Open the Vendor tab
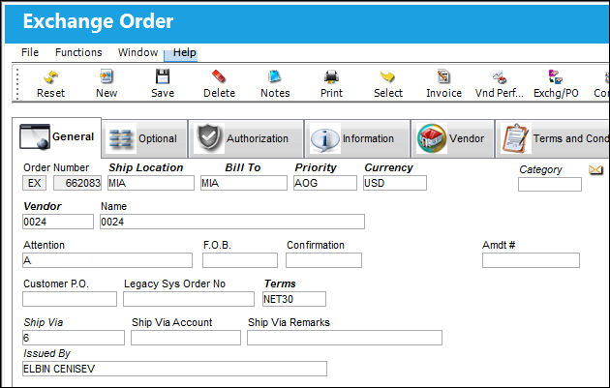Screen dimensions: 610x388 (x=452, y=138)
